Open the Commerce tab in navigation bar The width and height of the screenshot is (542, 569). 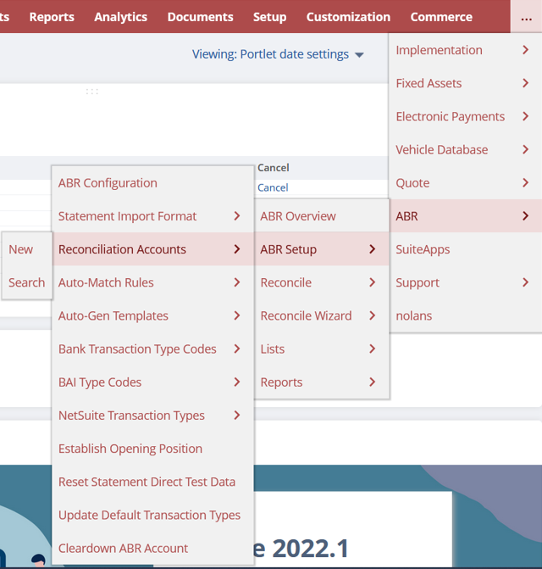441,17
